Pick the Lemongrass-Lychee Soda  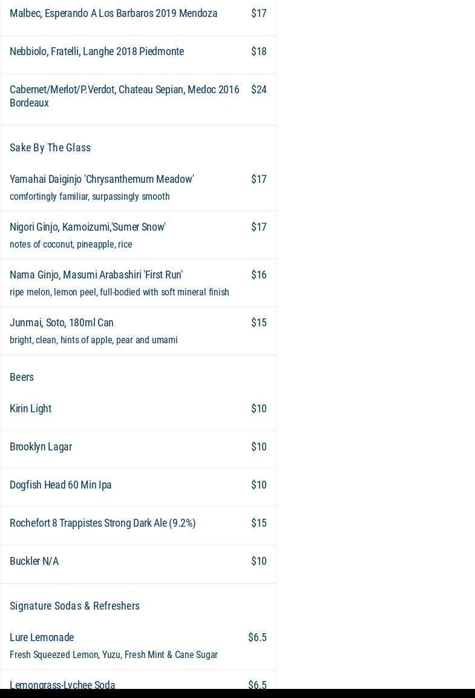62,685
